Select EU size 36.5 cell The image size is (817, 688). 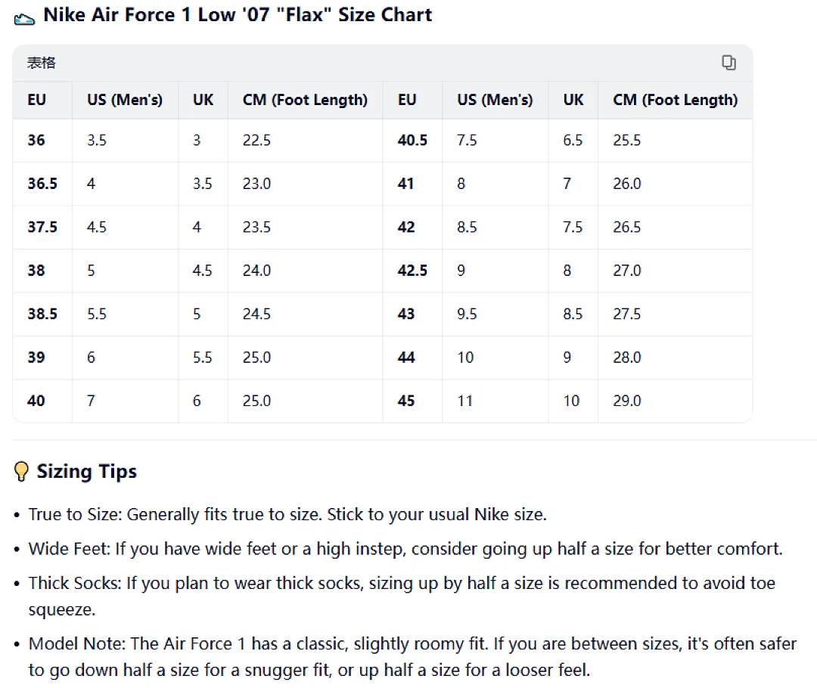tap(42, 184)
